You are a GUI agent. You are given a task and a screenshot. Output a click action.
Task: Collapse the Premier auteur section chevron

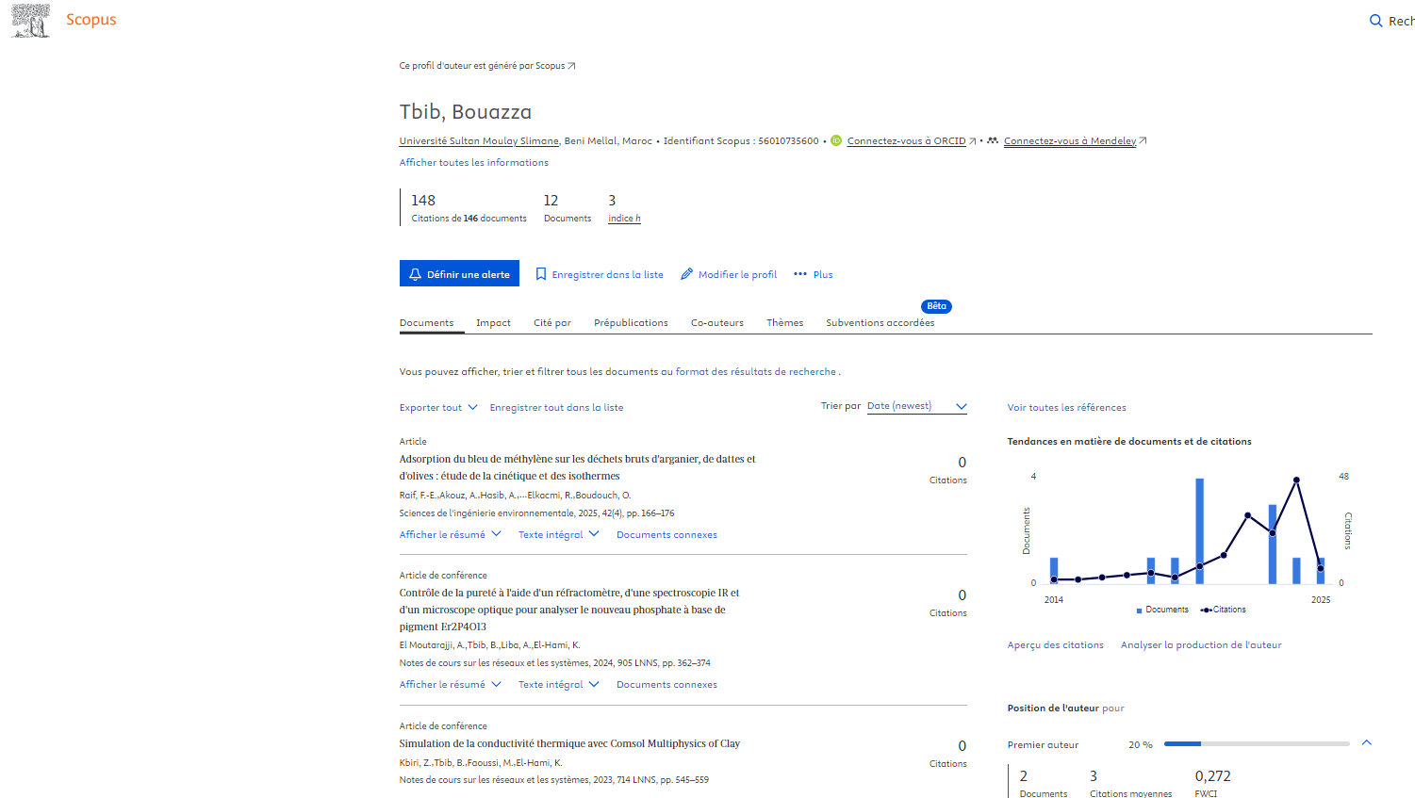1366,743
